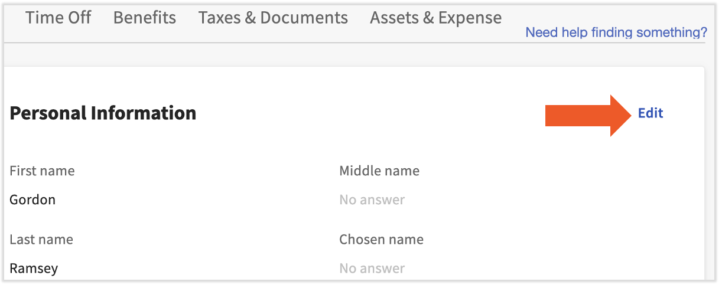
Task: Edit the Personal Information section
Action: [651, 113]
